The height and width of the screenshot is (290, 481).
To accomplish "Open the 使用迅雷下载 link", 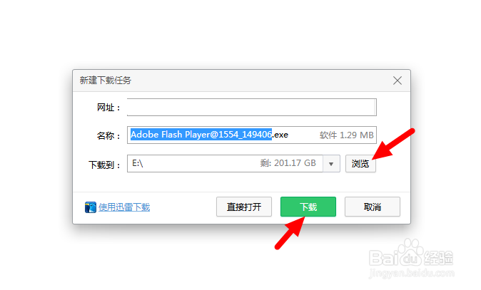I will (x=124, y=207).
